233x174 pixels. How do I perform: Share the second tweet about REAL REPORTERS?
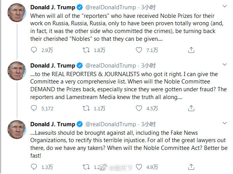(191, 109)
